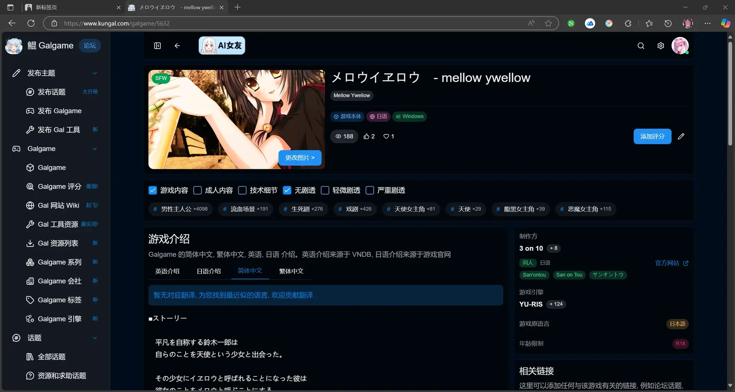Click the AI女友 banner
The height and width of the screenshot is (392, 735).
pyautogui.click(x=222, y=46)
